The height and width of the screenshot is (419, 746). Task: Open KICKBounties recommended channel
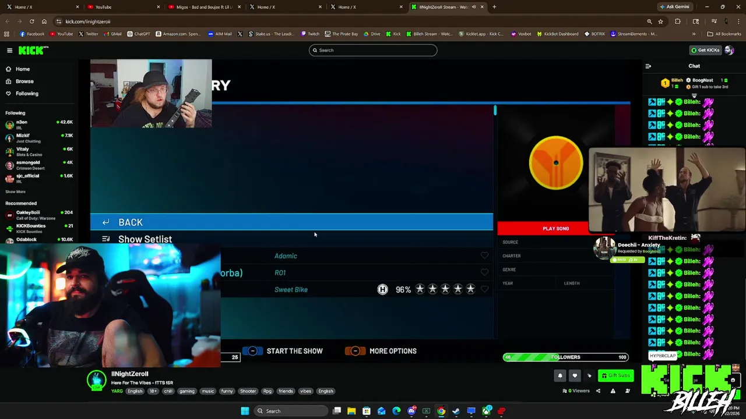tap(38, 228)
